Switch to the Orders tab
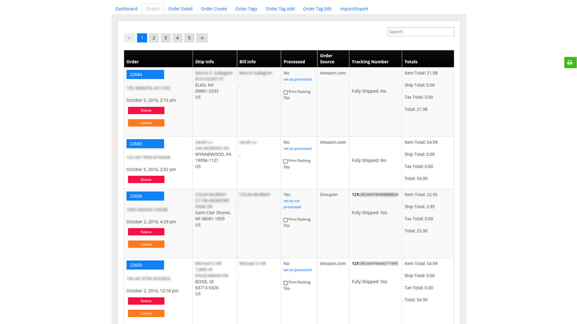The image size is (577, 324). click(x=152, y=8)
